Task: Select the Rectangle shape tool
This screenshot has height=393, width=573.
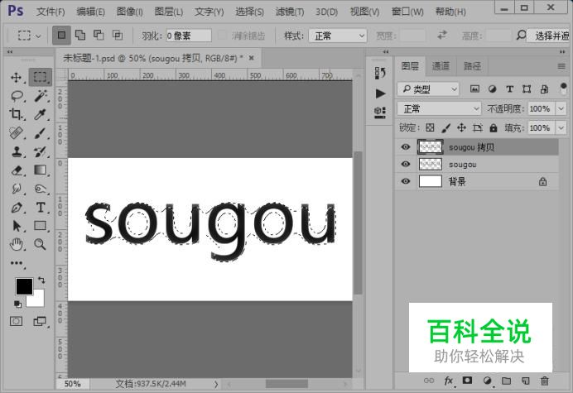Action: point(41,226)
